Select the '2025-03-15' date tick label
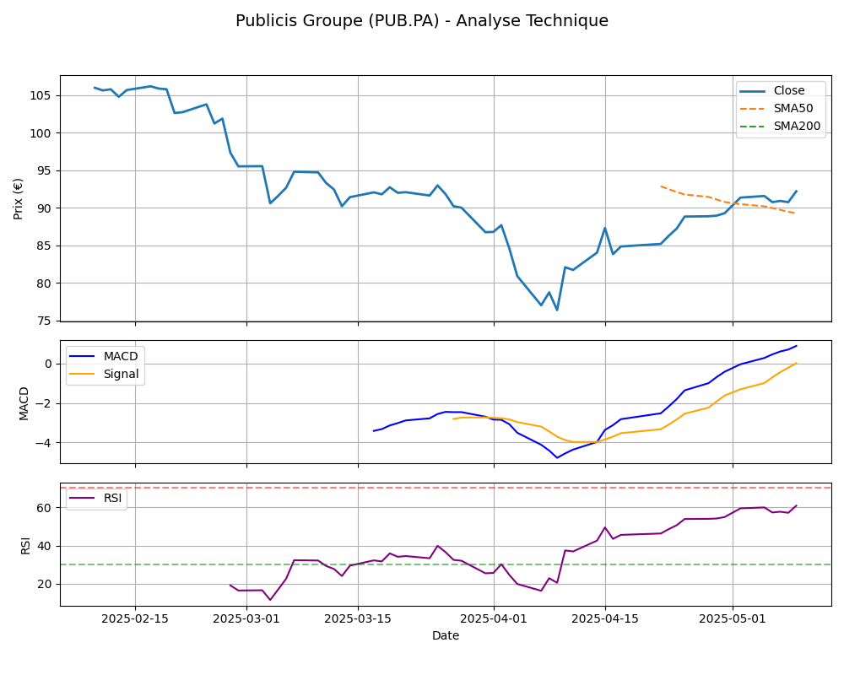 tap(358, 619)
